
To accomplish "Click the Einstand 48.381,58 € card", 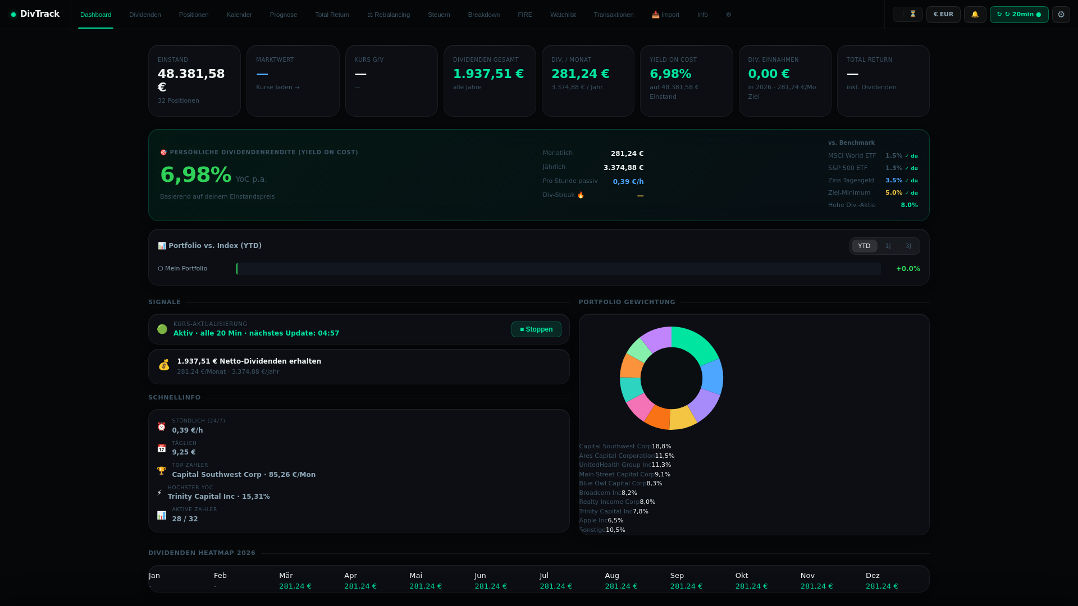I will 194,81.
